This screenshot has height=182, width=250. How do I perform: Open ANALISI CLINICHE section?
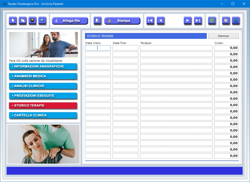pyautogui.click(x=43, y=86)
